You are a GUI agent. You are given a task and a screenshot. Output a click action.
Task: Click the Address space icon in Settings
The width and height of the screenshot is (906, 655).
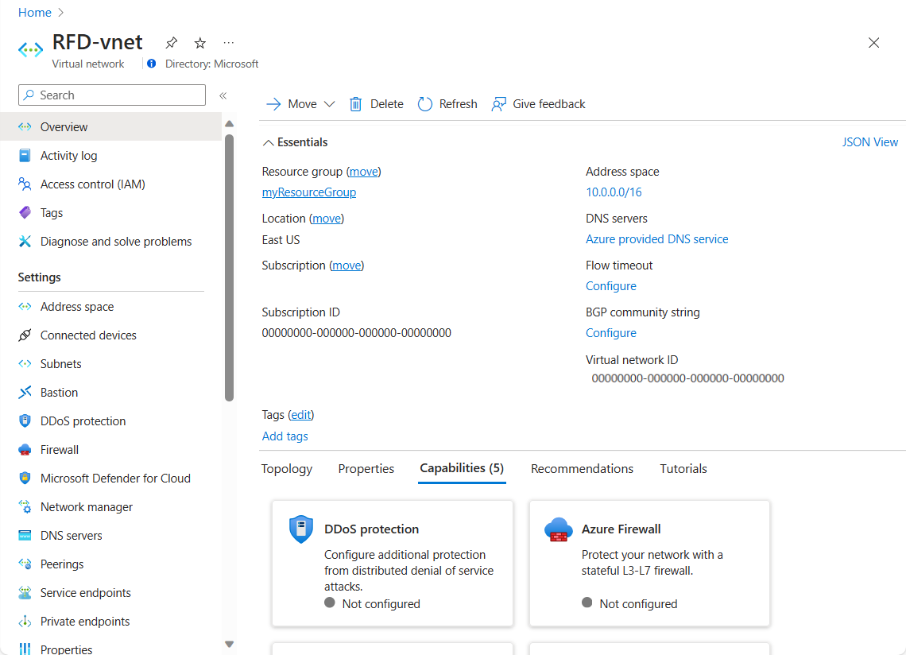tap(25, 306)
